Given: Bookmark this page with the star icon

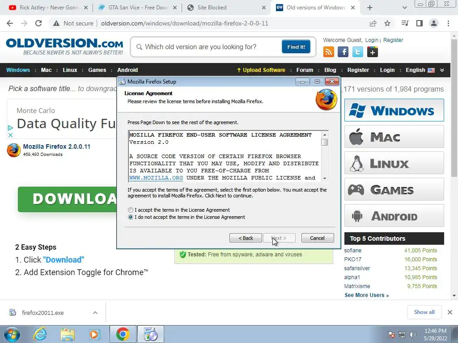Looking at the screenshot, I should coord(387,23).
